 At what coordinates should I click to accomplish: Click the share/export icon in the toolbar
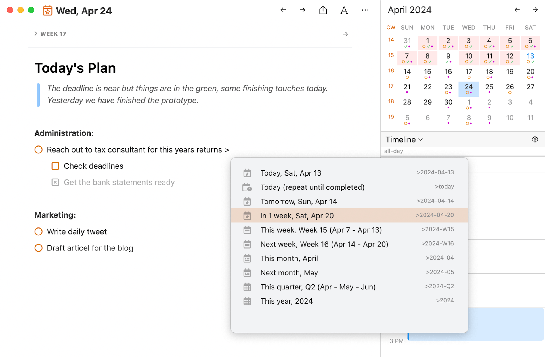[323, 10]
